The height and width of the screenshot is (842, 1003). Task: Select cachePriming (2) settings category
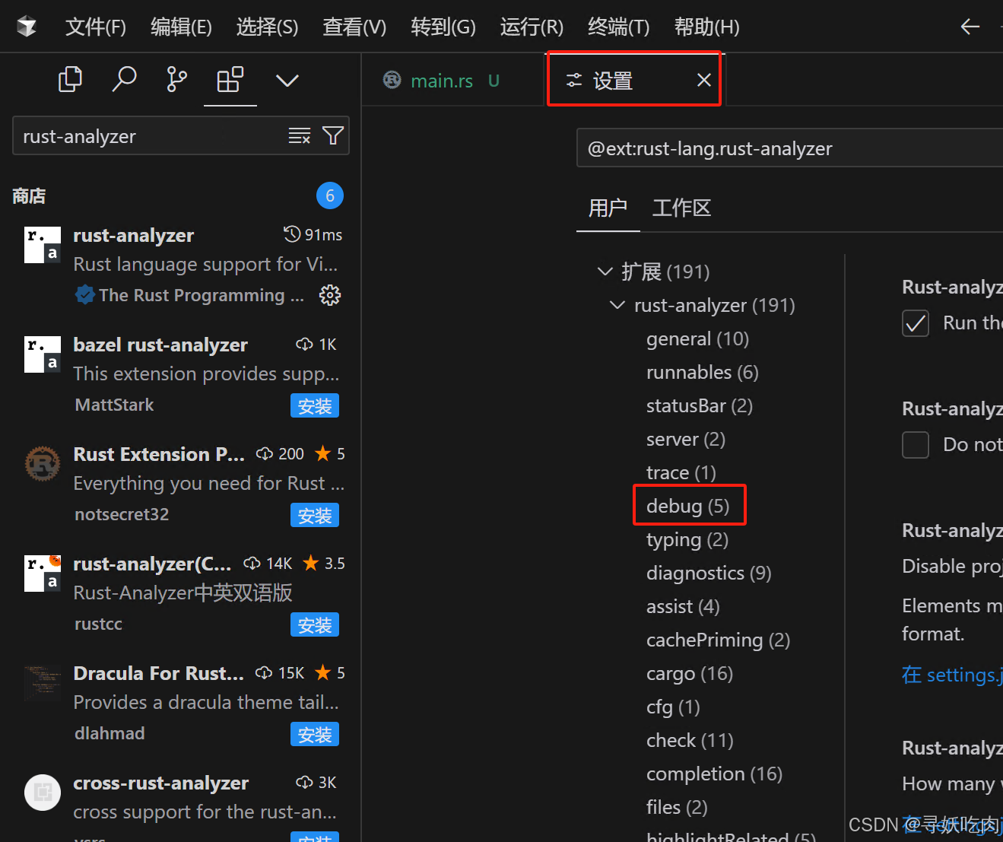pos(718,640)
